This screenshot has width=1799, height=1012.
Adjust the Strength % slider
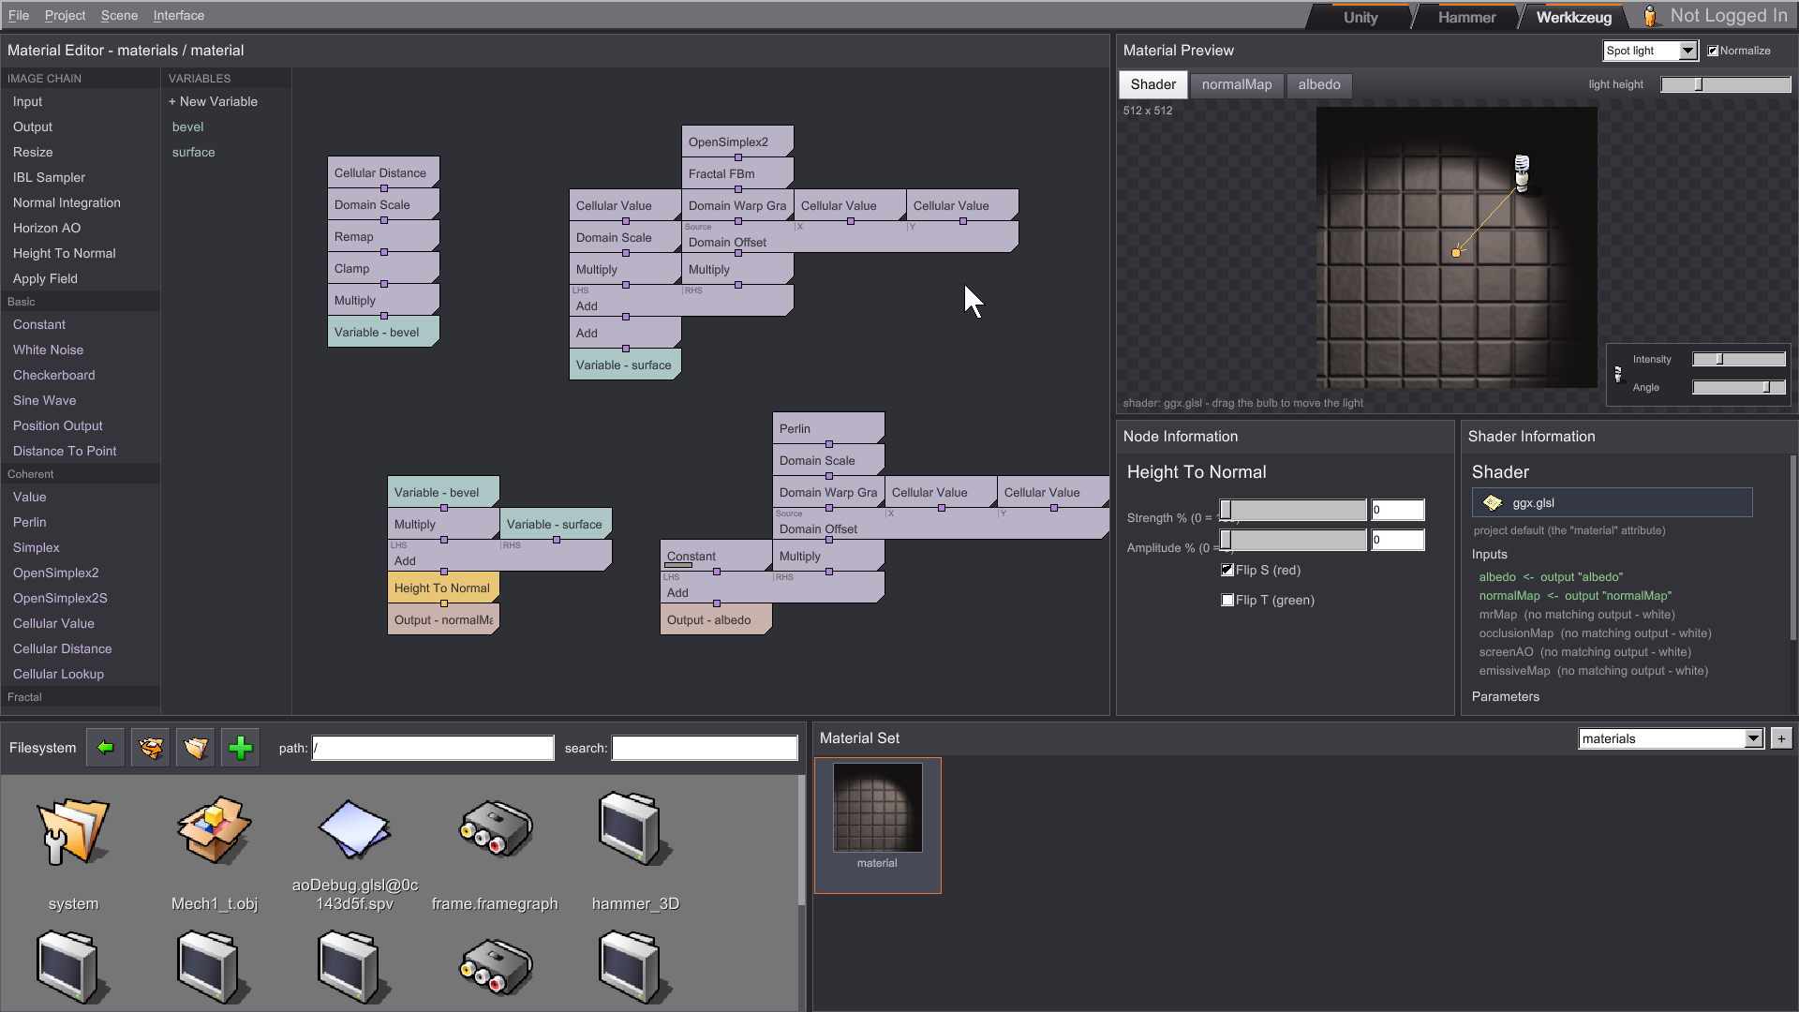coord(1293,510)
